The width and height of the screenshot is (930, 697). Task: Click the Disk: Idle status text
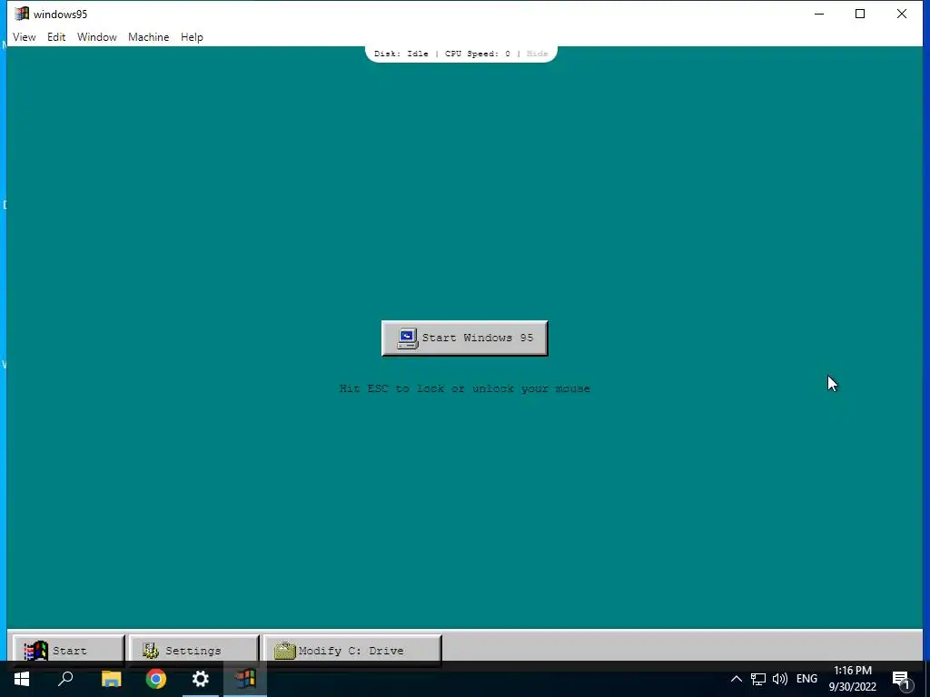coord(401,54)
